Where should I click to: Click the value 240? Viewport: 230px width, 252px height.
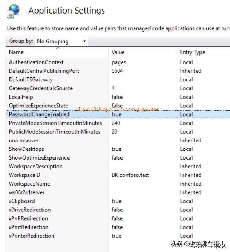coord(116,123)
